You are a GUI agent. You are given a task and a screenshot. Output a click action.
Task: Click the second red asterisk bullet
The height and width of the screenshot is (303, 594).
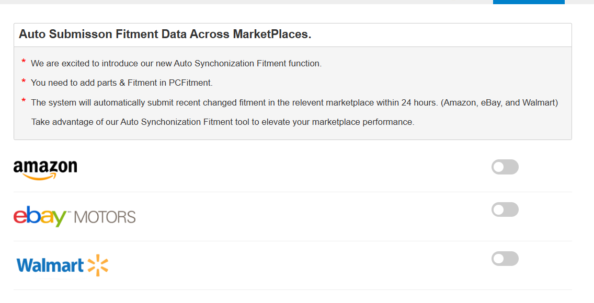pyautogui.click(x=24, y=81)
